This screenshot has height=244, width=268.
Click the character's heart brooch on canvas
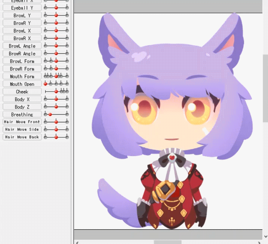pyautogui.click(x=172, y=157)
